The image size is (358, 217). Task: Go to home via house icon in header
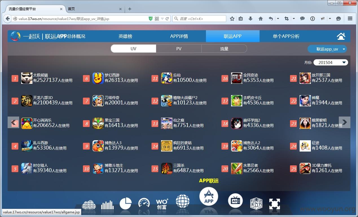click(x=341, y=36)
